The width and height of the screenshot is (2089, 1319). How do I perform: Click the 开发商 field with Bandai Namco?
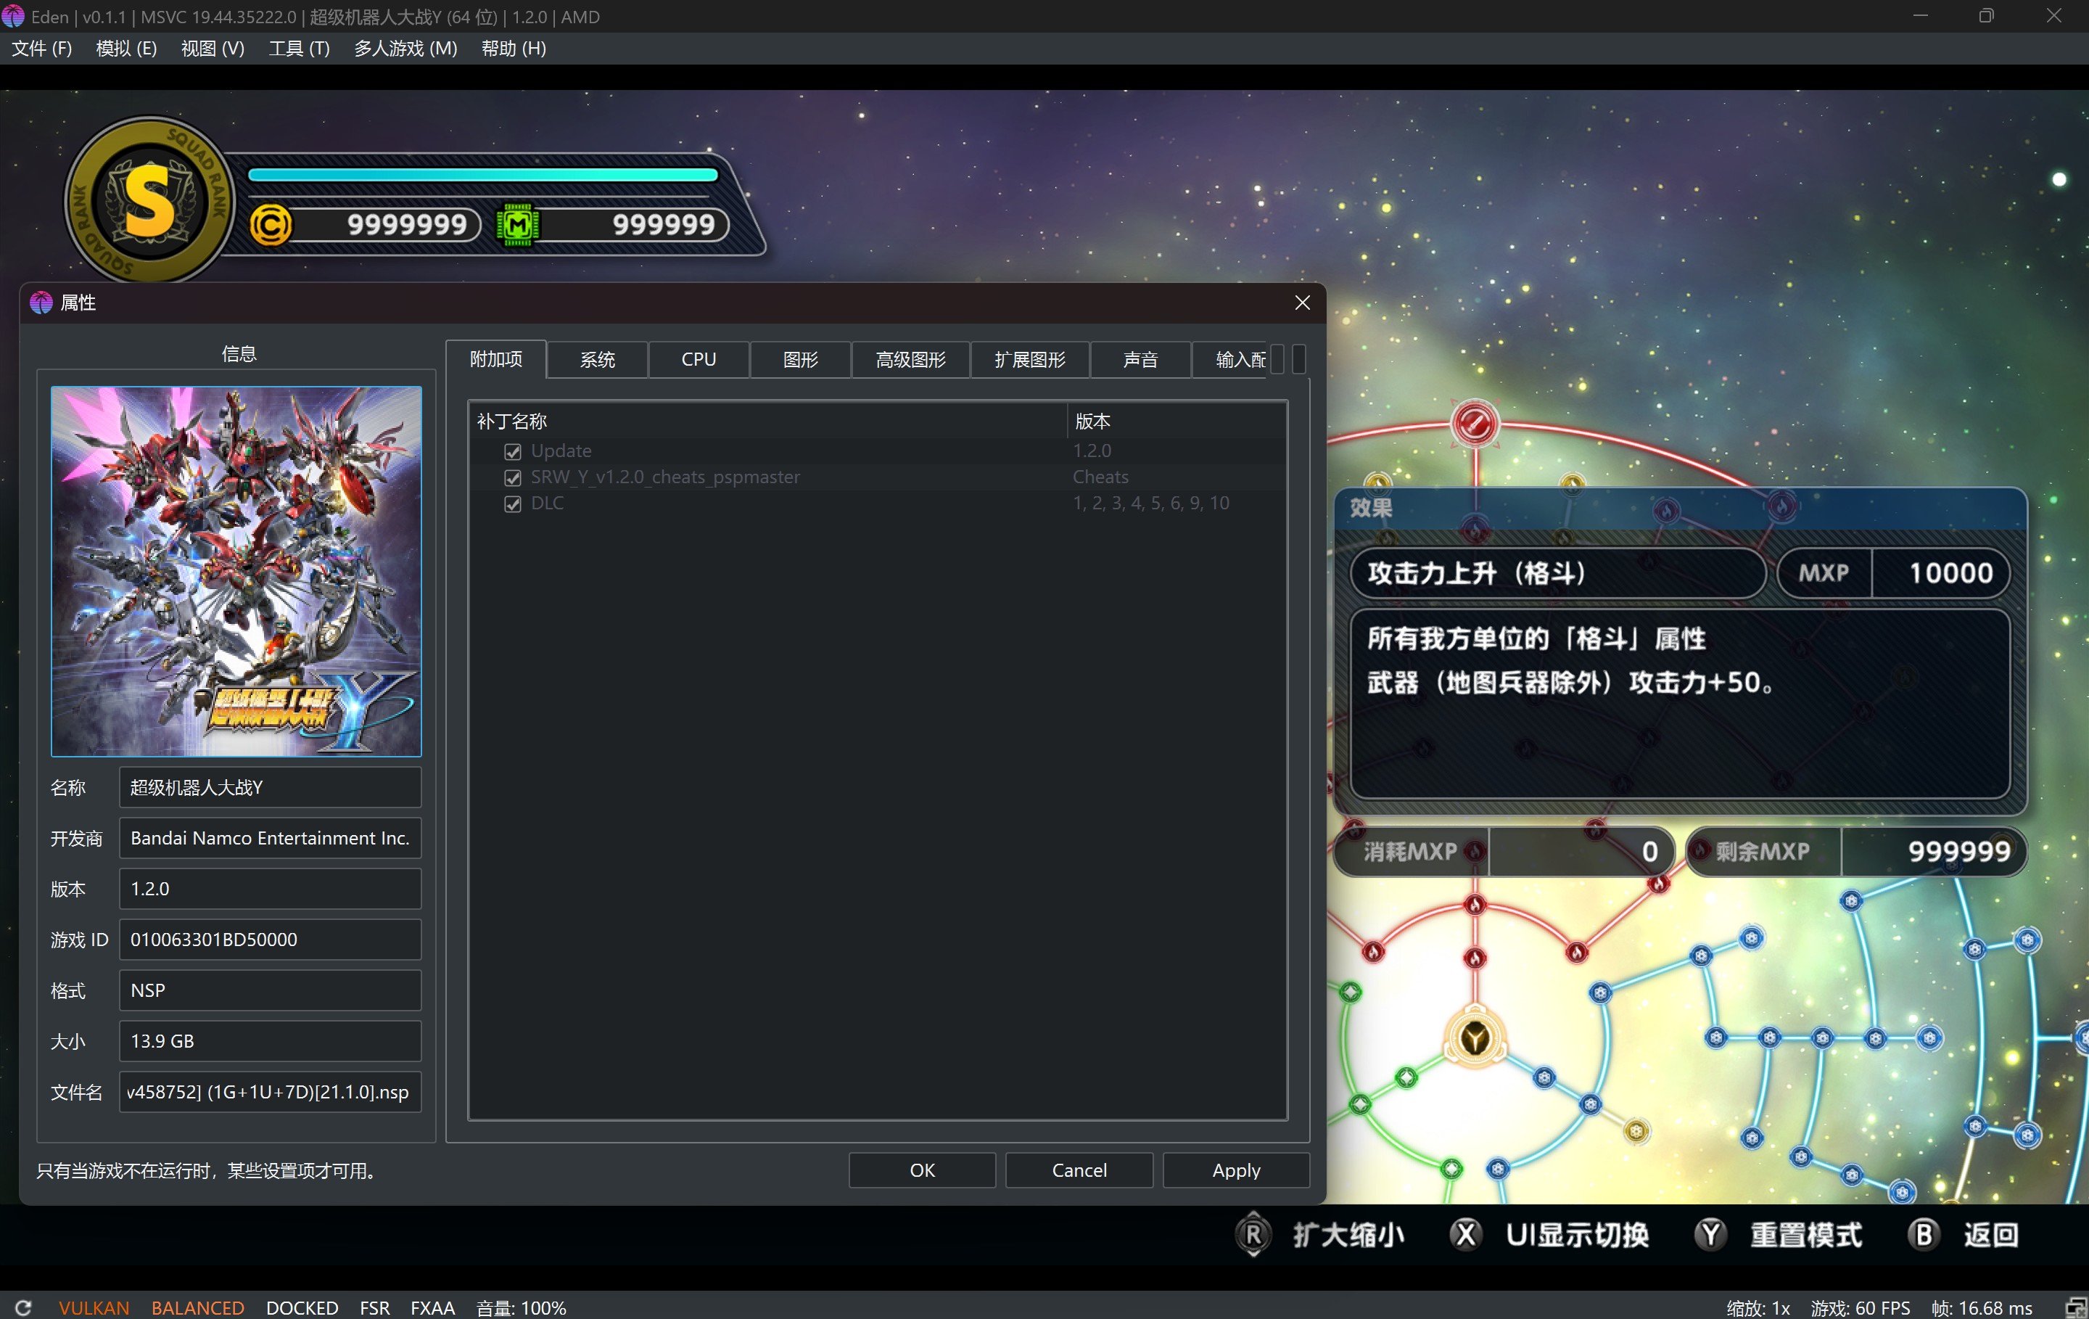click(270, 838)
